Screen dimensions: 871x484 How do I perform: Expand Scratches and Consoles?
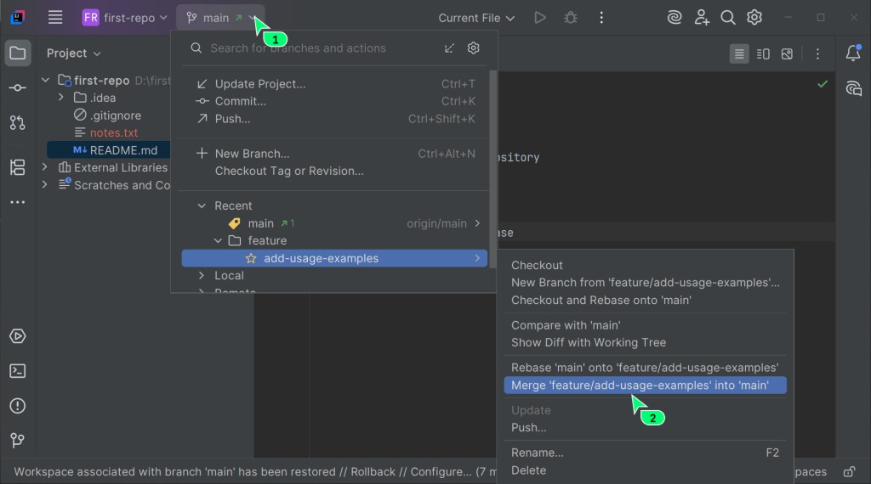pyautogui.click(x=45, y=185)
